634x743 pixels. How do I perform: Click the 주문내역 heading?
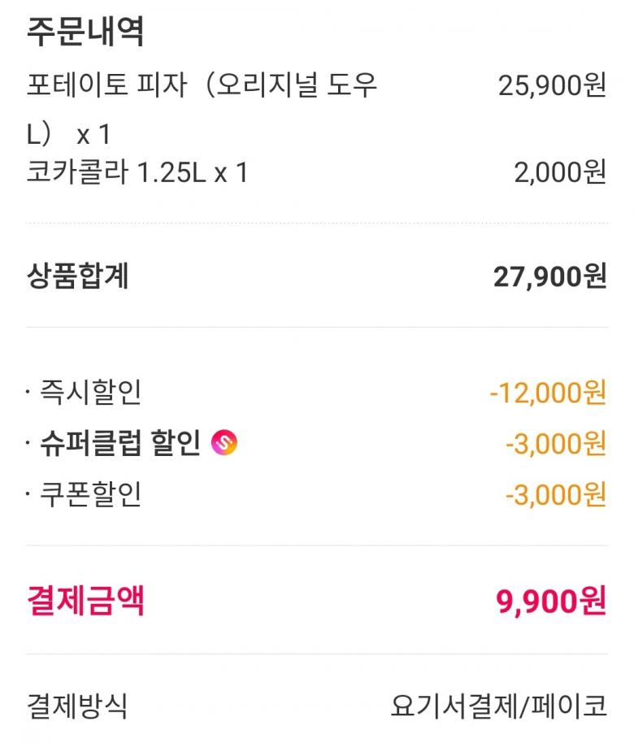[85, 32]
